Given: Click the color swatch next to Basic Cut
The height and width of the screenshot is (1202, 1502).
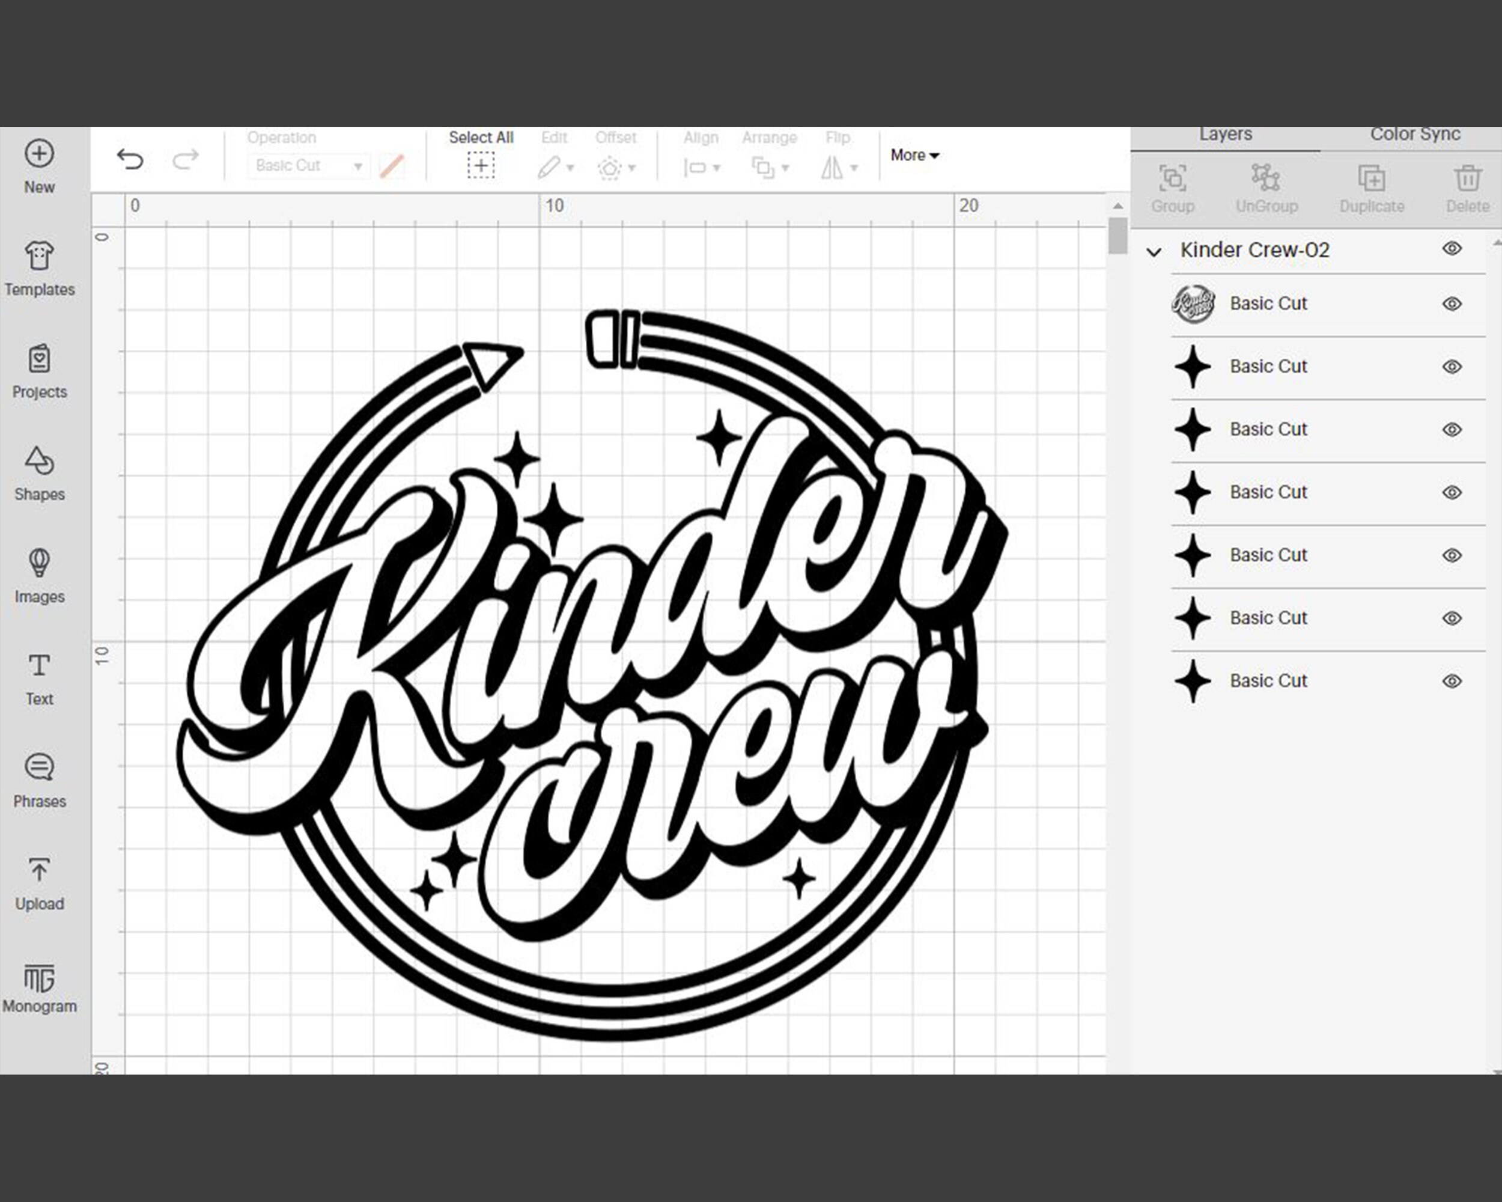Looking at the screenshot, I should 393,166.
